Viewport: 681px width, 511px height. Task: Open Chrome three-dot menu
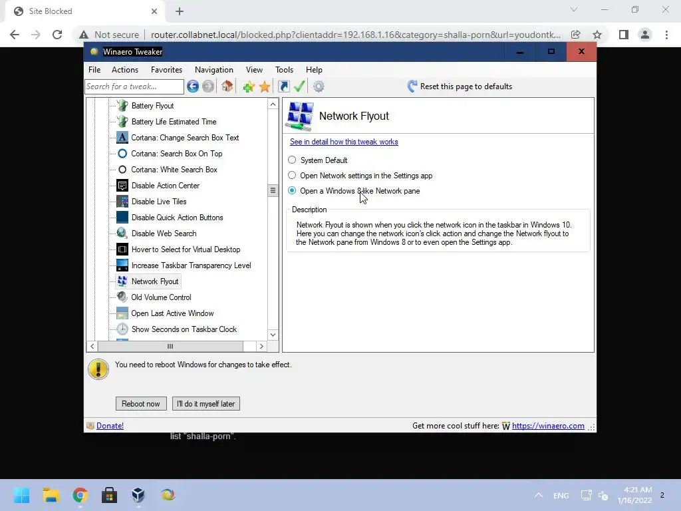(666, 35)
